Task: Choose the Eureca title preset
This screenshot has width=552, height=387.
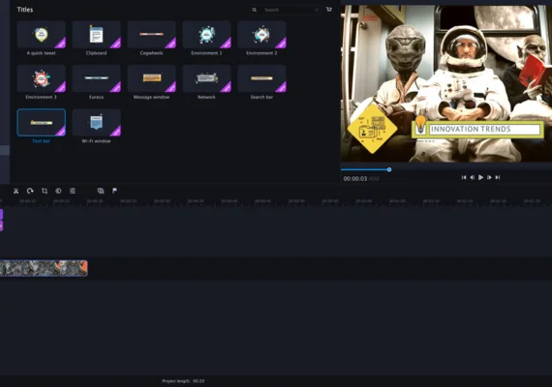Action: click(97, 78)
